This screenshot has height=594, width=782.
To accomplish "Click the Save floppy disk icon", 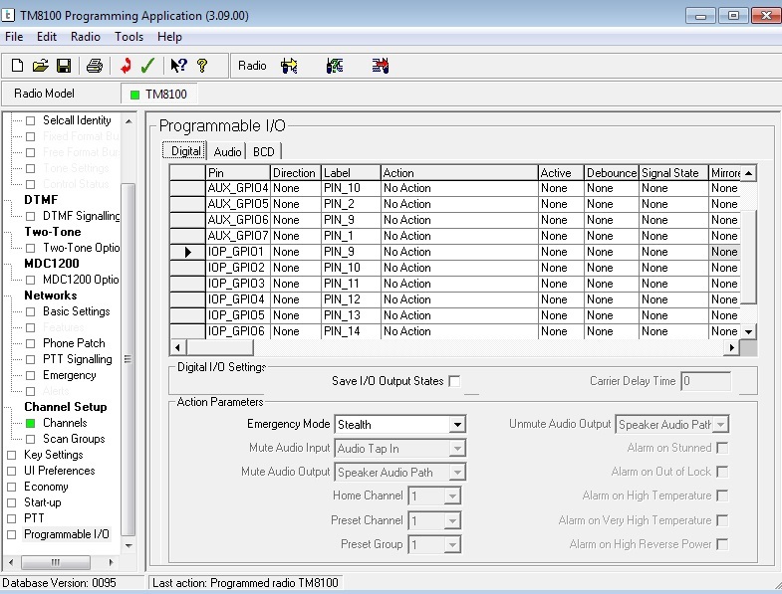I will coord(63,66).
